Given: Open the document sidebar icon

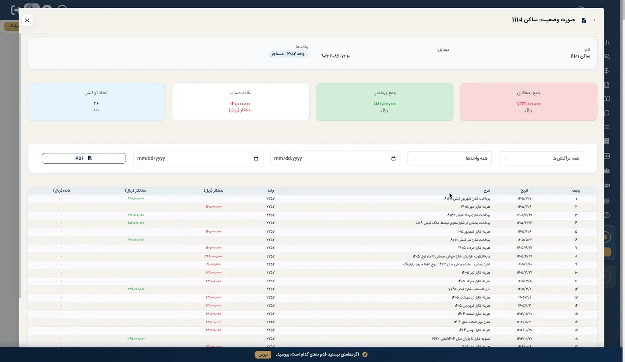Looking at the screenshot, I should pyautogui.click(x=607, y=85).
